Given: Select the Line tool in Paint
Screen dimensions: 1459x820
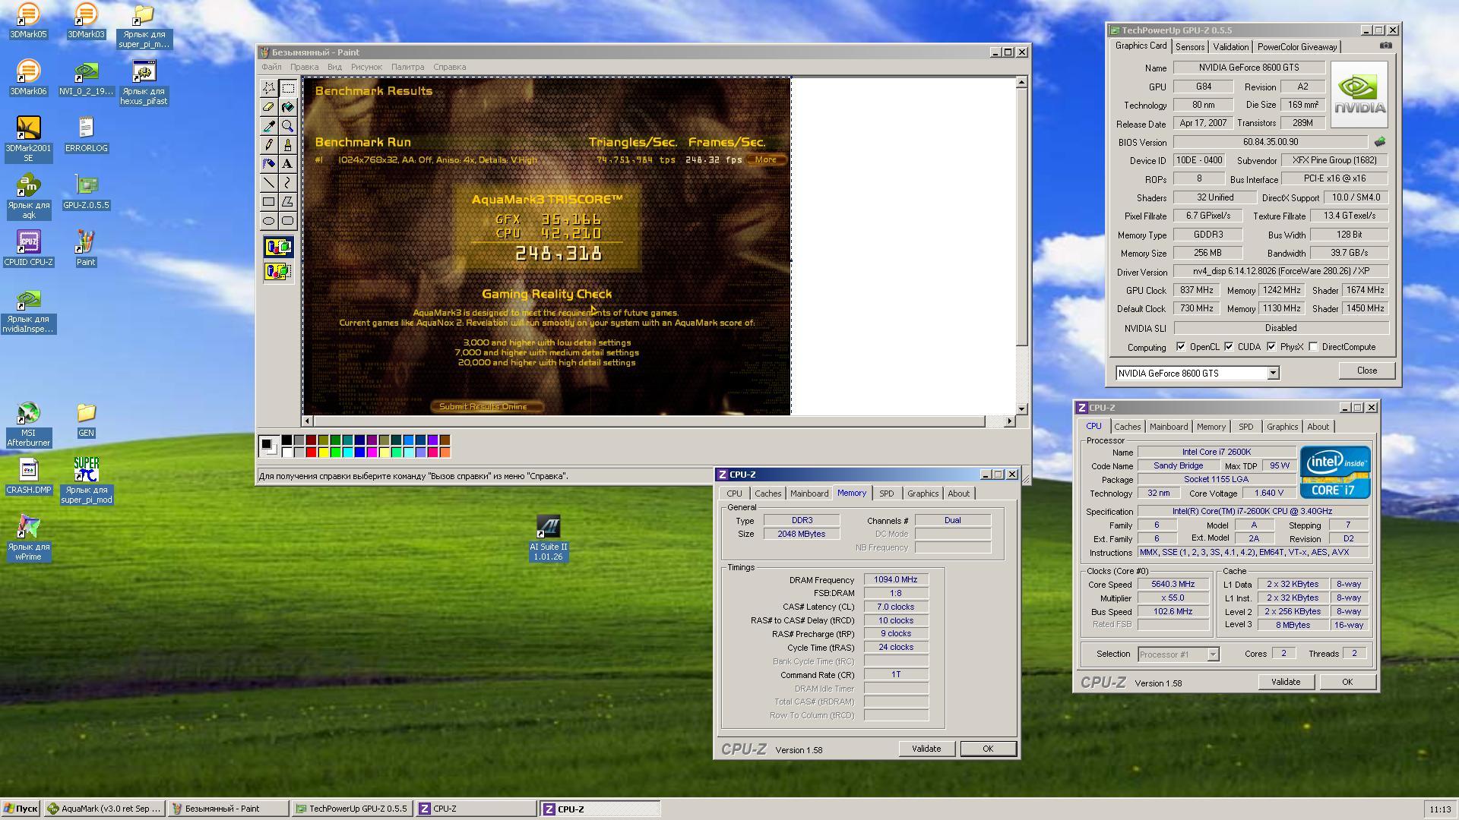Looking at the screenshot, I should coord(269,183).
